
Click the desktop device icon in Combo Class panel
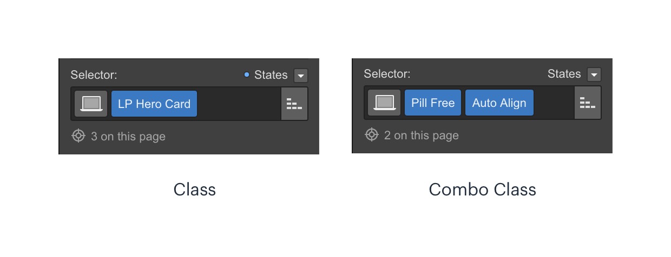[384, 103]
